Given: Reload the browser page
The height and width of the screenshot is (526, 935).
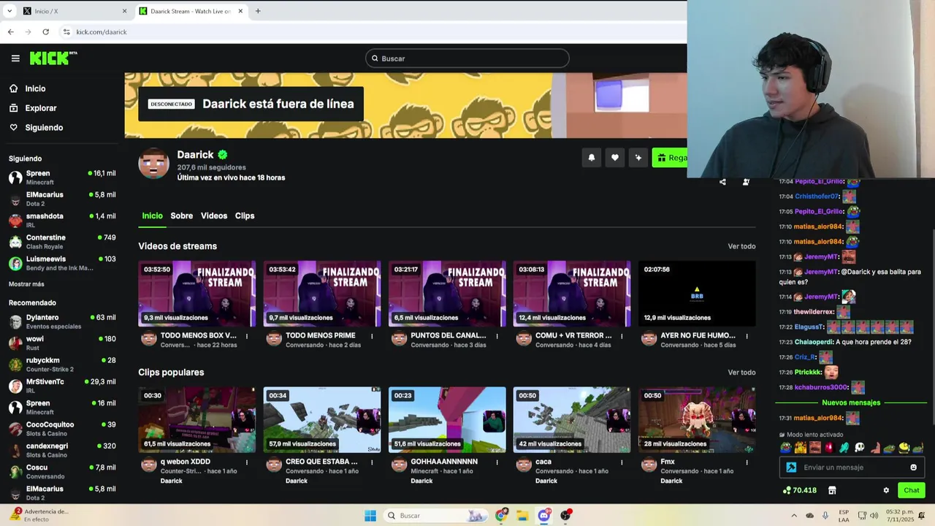Looking at the screenshot, I should [45, 32].
